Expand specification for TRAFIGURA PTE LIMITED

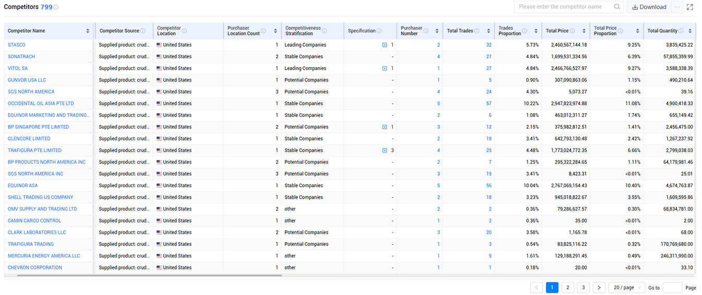[385, 151]
